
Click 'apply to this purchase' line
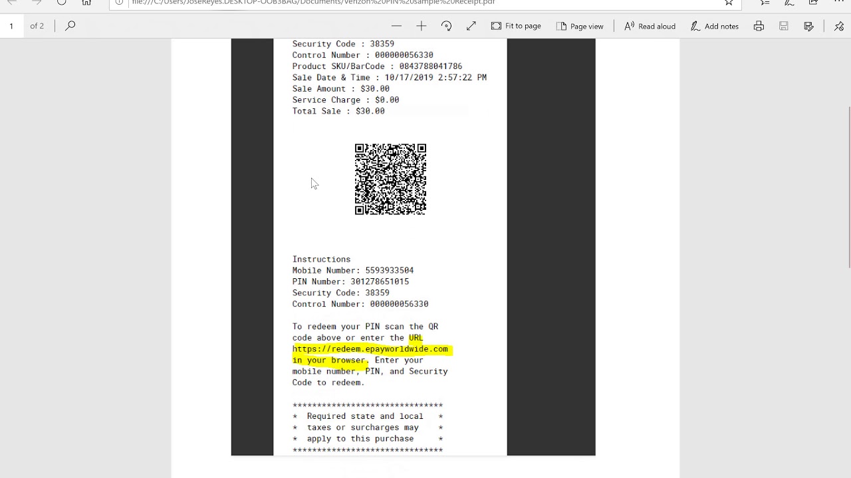(x=360, y=439)
